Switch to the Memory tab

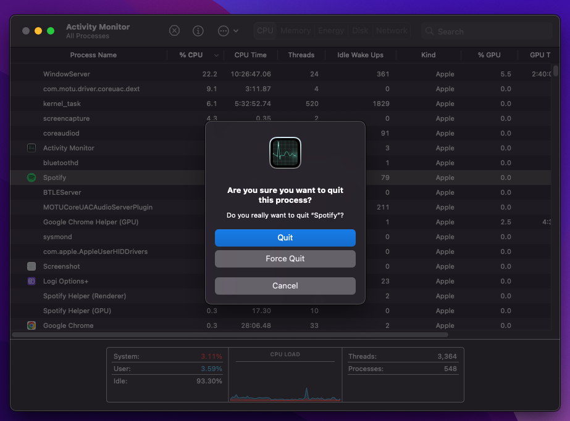click(x=296, y=31)
